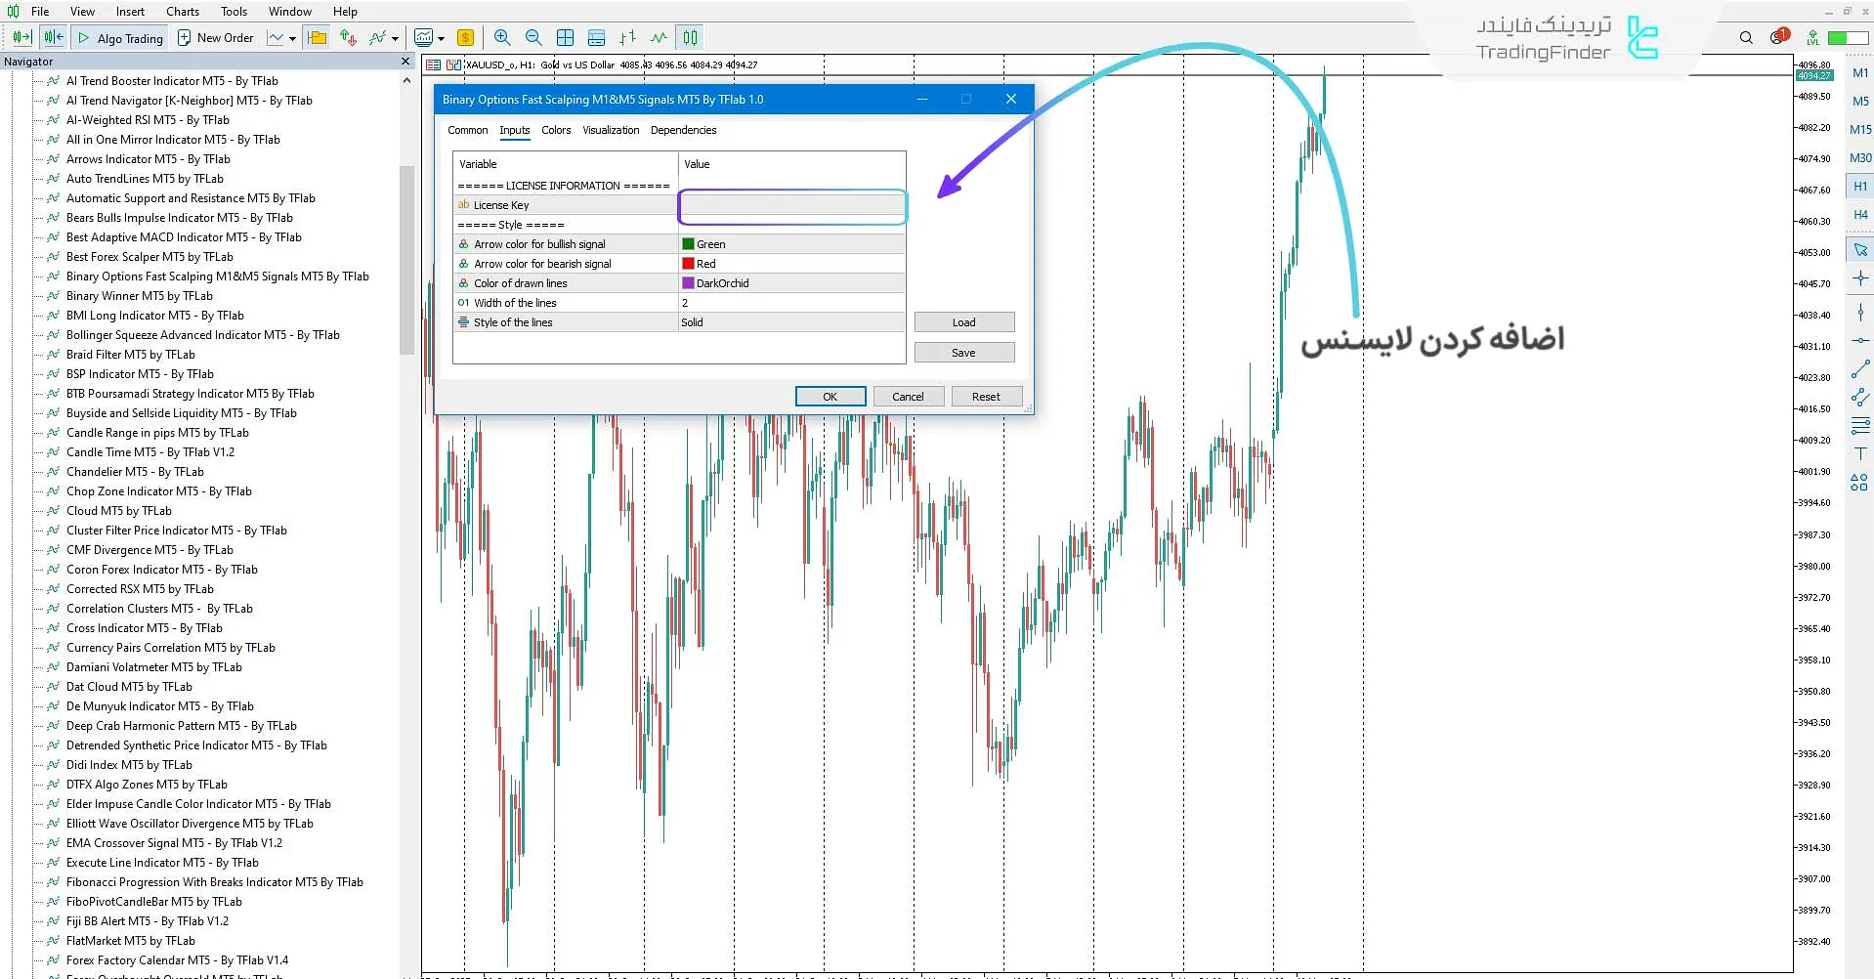Screen dimensions: 1874x979
Task: Click the gold dollar sign icon
Action: [x=465, y=38]
